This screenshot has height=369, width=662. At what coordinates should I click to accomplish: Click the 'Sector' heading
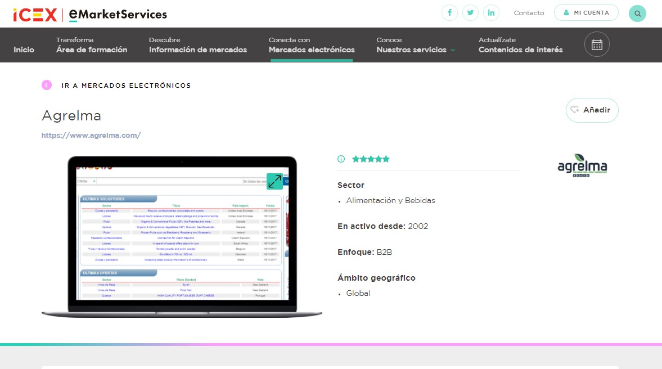[350, 185]
